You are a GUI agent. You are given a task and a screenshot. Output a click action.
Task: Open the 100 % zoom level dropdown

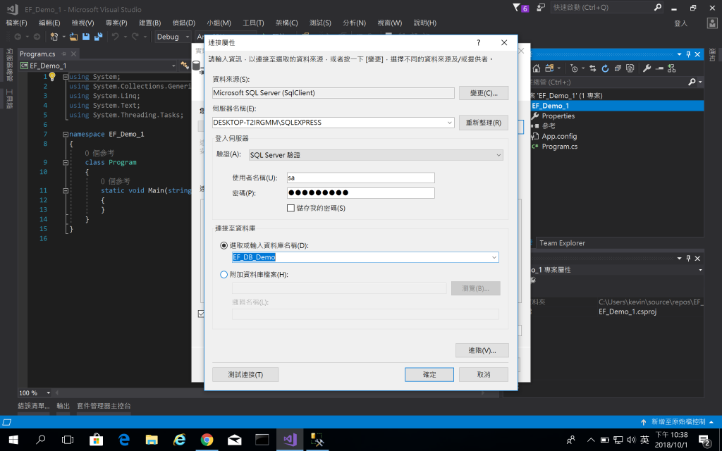point(48,393)
